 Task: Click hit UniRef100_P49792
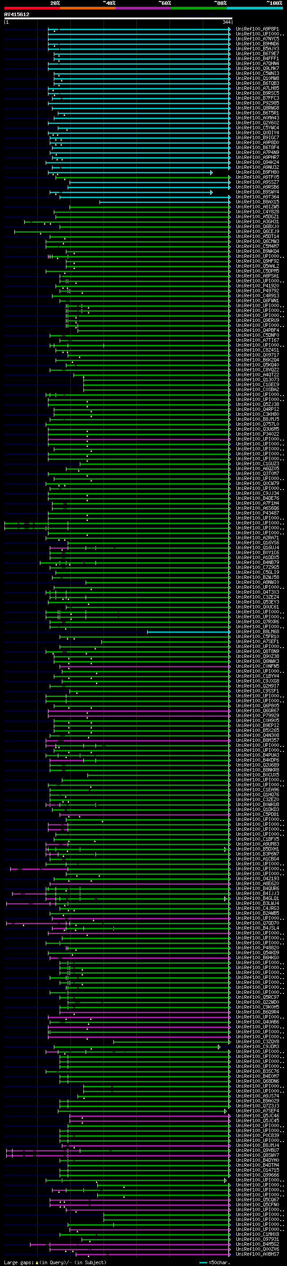click(x=257, y=291)
